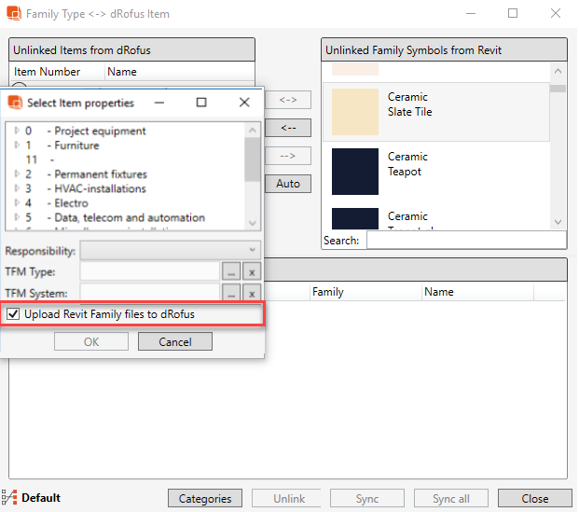Image resolution: width=579 pixels, height=512 pixels.
Task: Click the dRofus logo in the title bar
Action: coord(13,14)
